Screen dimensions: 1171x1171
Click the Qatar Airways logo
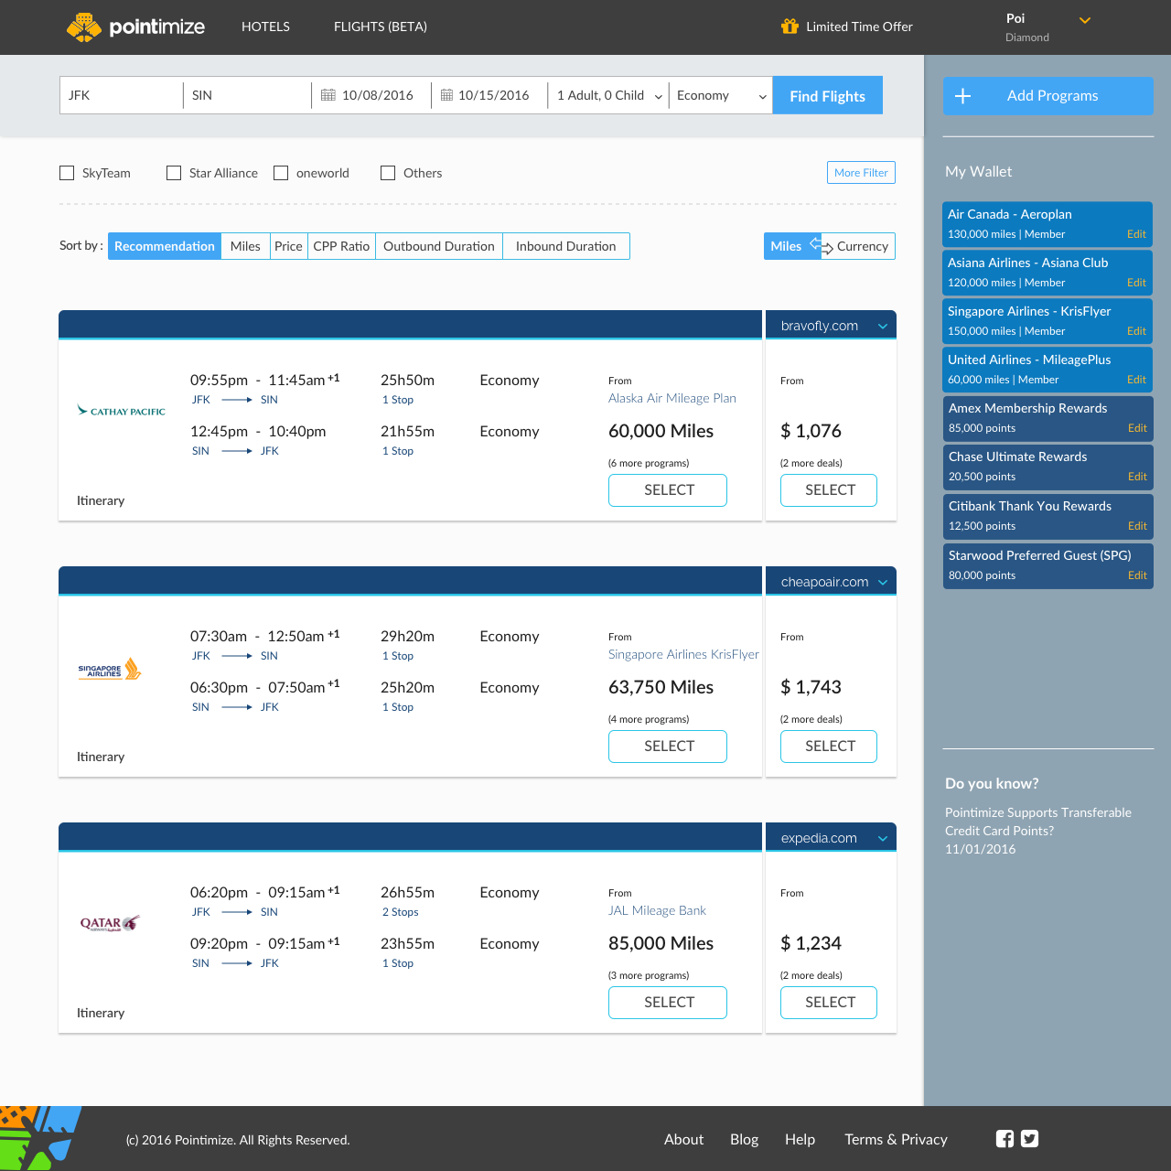tap(110, 923)
